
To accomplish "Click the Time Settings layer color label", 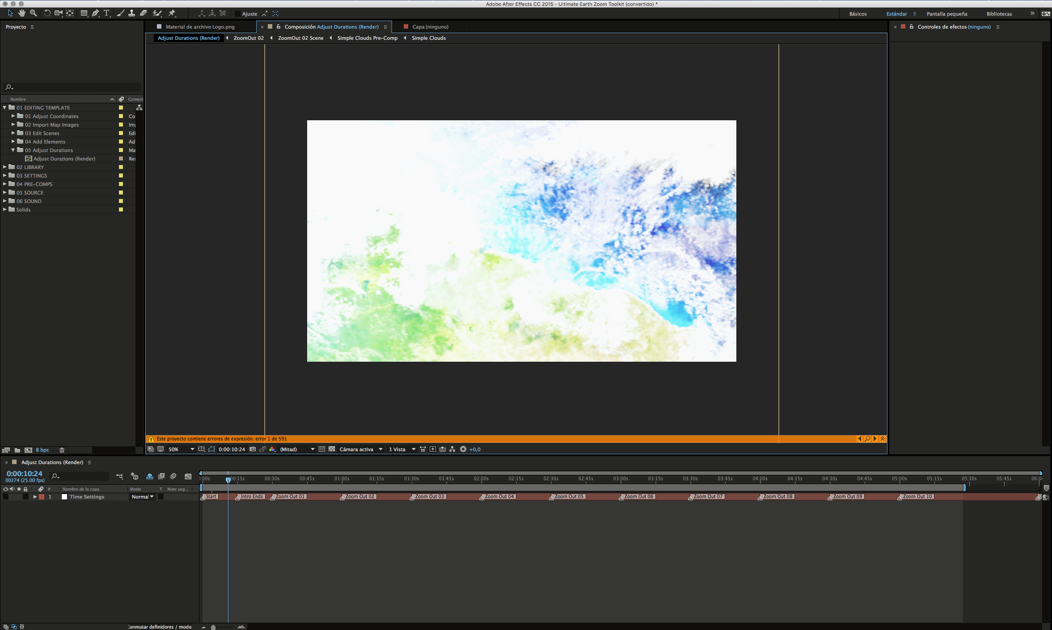I will (42, 497).
